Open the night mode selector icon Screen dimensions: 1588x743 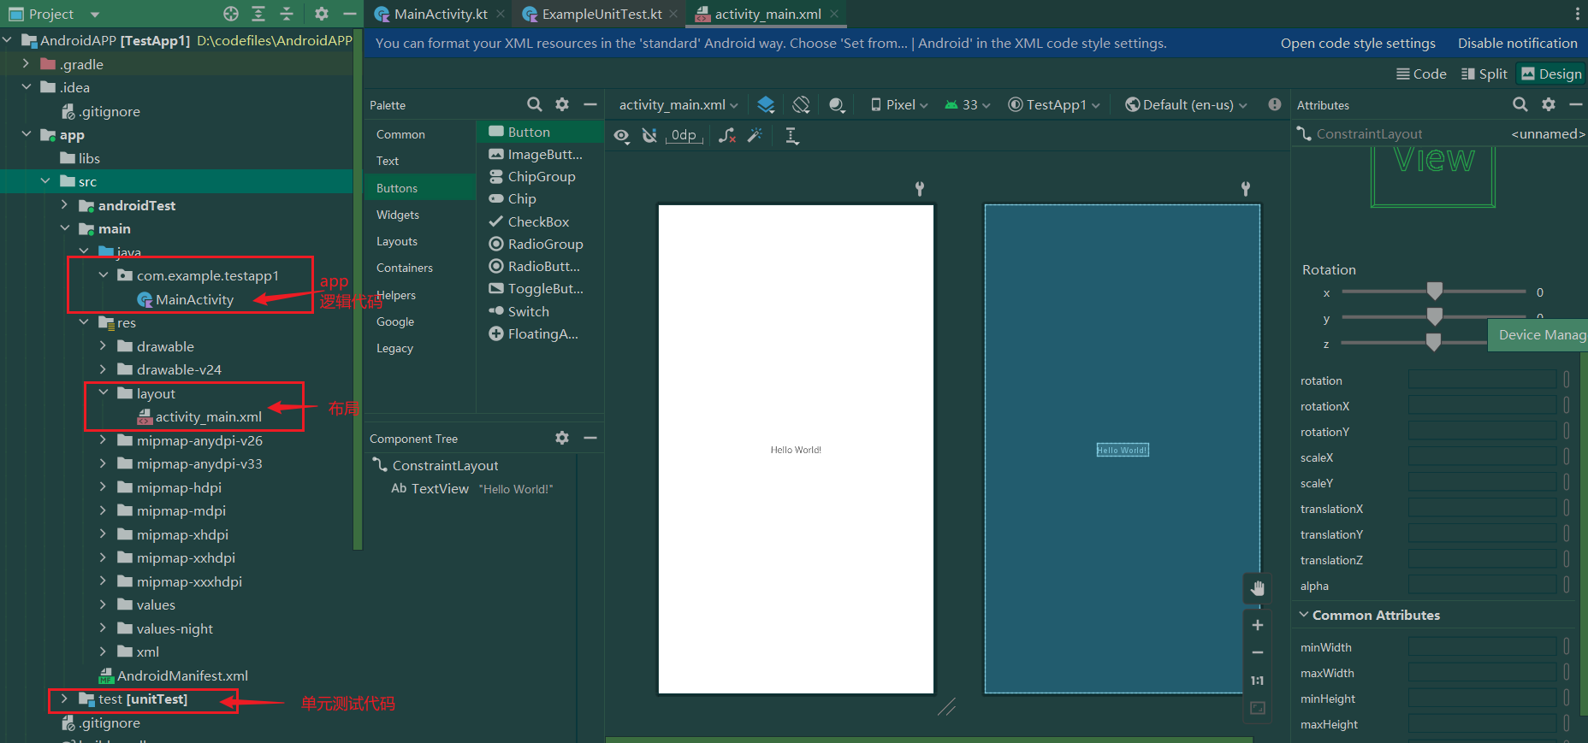tap(837, 104)
